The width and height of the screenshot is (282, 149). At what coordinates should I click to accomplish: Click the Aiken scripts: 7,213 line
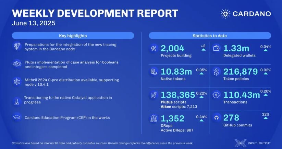pos(179,107)
